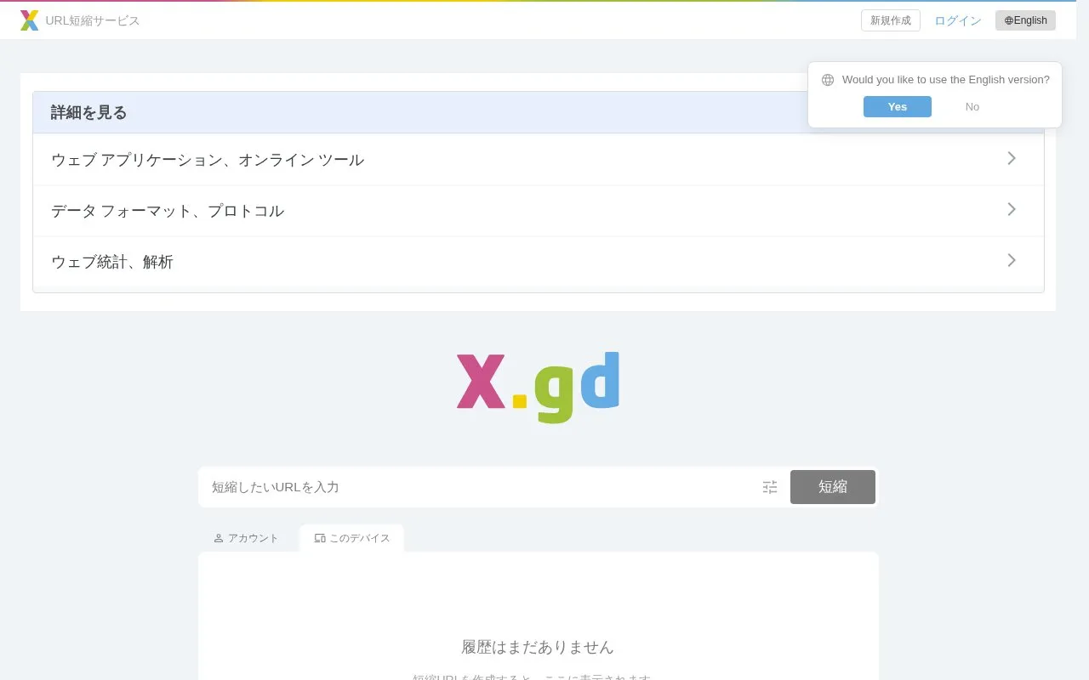Switch language with the English button
1089x680 pixels.
pos(1025,20)
